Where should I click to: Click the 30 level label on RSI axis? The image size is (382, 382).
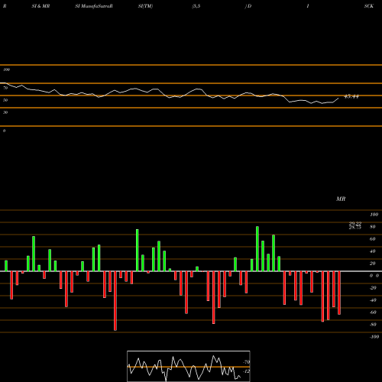pyautogui.click(x=5, y=112)
